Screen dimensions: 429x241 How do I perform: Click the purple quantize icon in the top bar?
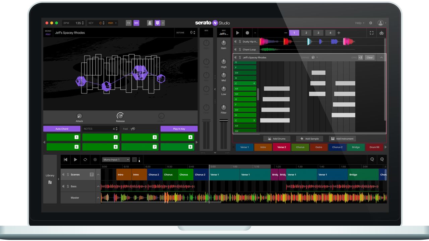[158, 23]
